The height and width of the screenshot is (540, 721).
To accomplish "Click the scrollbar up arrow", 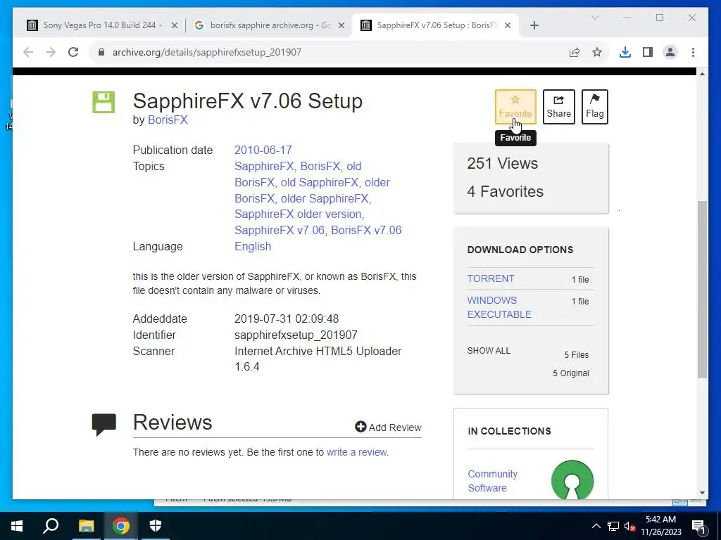I will [702, 73].
